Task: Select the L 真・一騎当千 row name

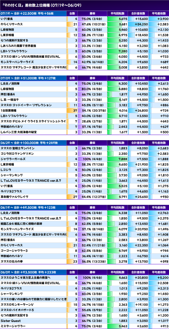Action: (10, 100)
